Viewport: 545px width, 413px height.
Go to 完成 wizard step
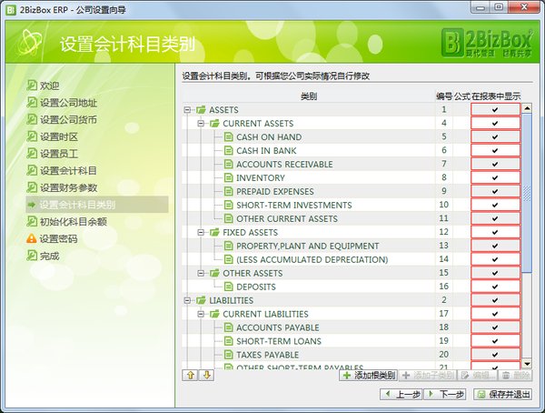pos(50,256)
